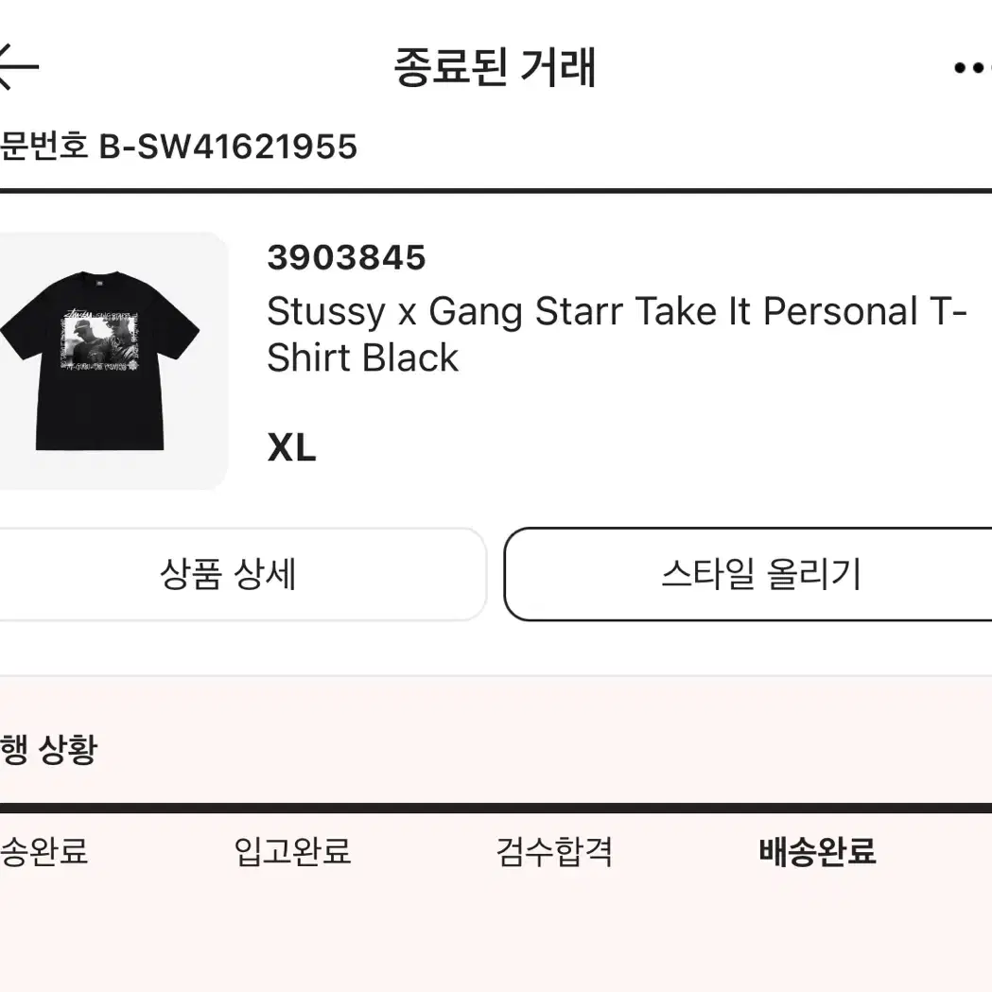Click the black progress bar above the status steps
Viewport: 992px width, 992px height.
coord(496,809)
